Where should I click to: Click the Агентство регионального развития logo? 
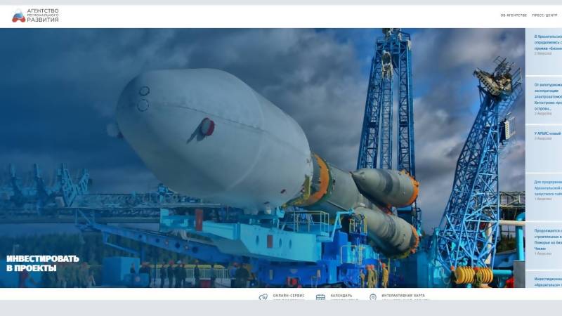click(18, 16)
